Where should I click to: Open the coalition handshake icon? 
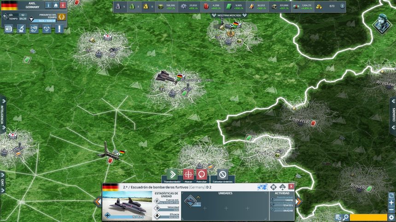[x=47, y=29]
